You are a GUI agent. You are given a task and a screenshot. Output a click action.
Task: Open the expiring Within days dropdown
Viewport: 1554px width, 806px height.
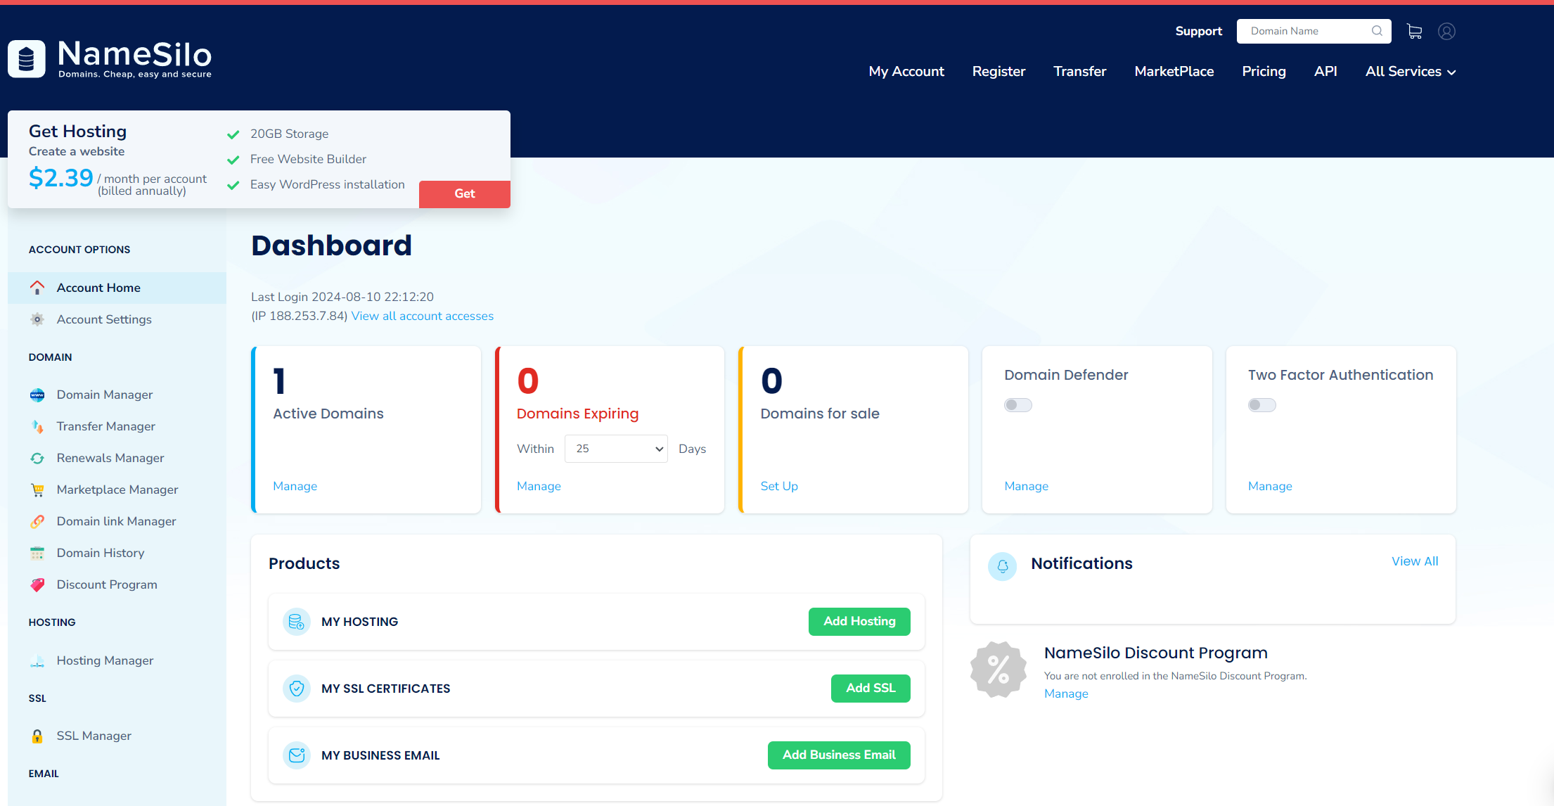click(616, 449)
